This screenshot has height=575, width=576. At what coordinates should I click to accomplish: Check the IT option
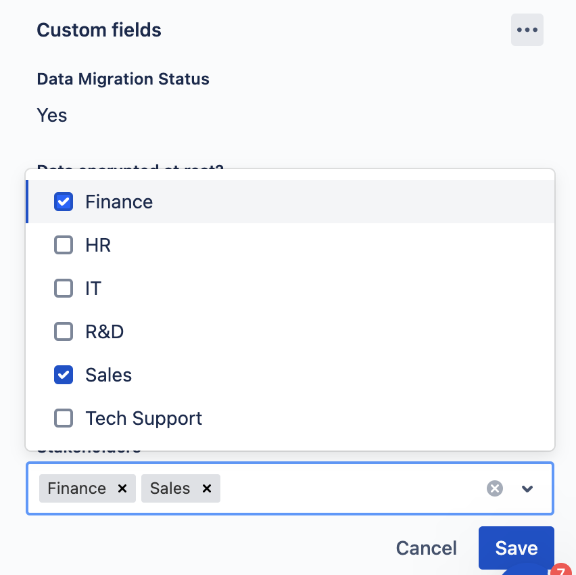[x=64, y=288]
